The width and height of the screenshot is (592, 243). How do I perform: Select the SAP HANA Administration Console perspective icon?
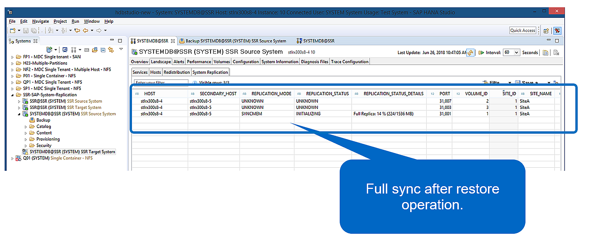557,31
